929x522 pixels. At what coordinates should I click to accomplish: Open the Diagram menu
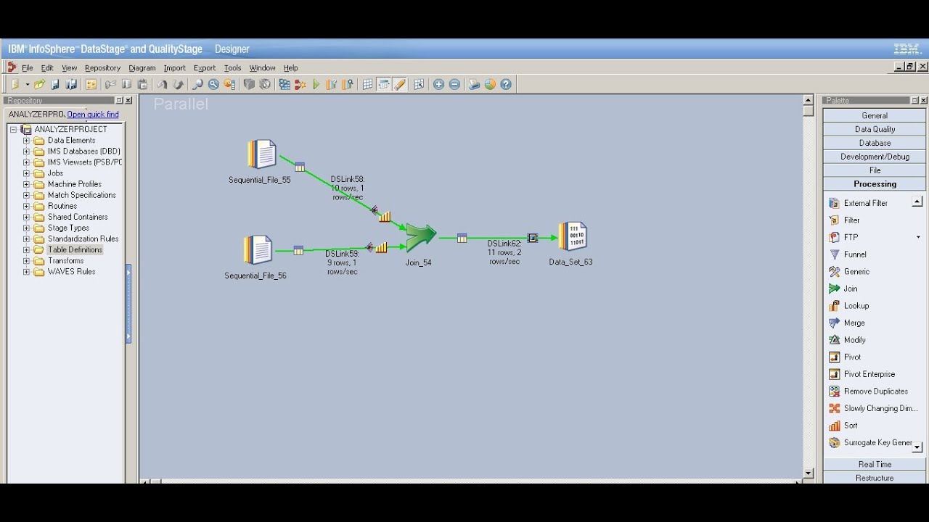[142, 68]
